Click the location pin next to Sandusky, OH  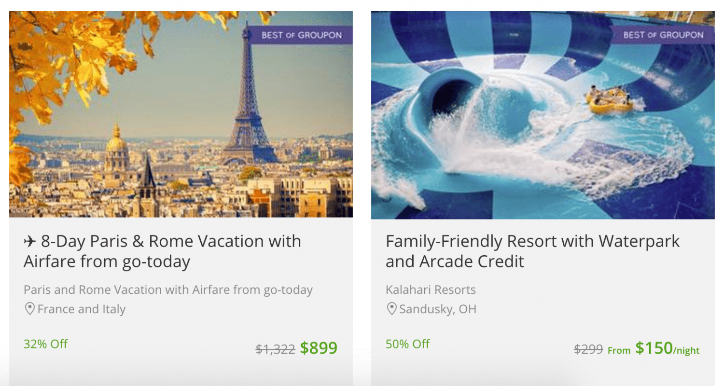pos(392,309)
